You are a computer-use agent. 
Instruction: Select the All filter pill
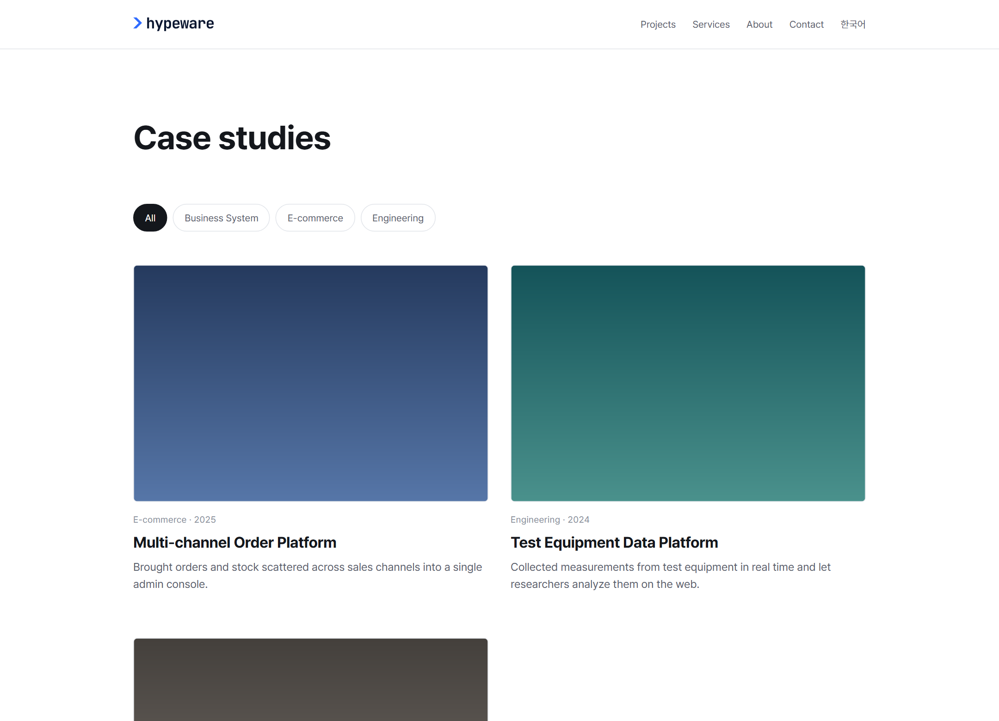point(150,218)
